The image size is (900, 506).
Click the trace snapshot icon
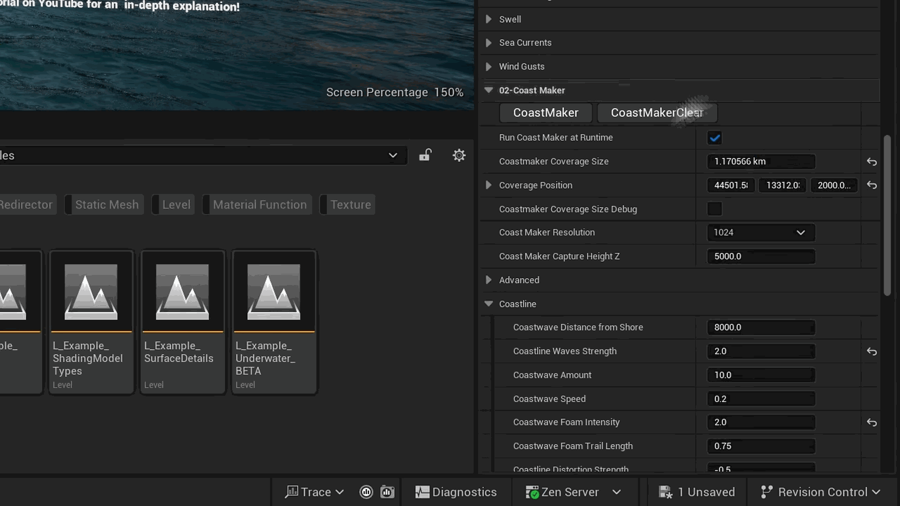(x=388, y=492)
